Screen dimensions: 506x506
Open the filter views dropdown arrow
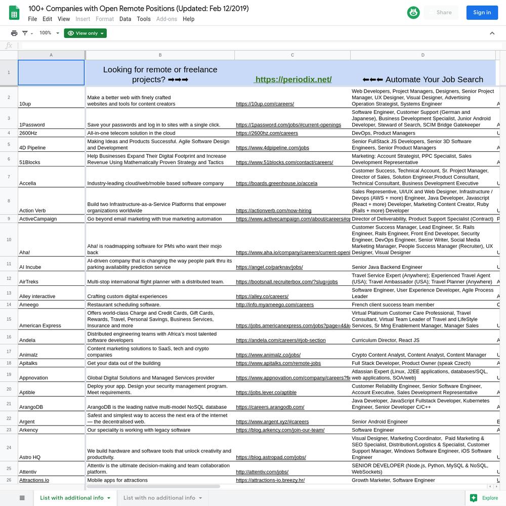31,33
